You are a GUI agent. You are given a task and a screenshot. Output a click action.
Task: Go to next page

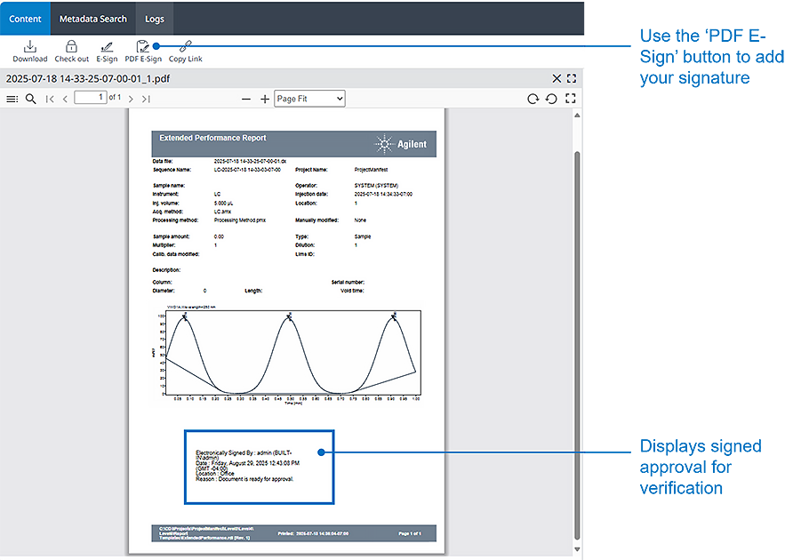tap(131, 99)
